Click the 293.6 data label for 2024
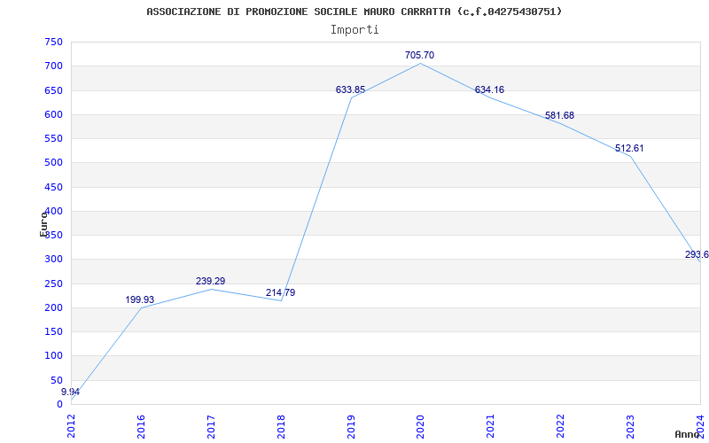Screen dimensions: 709x443 (697, 254)
